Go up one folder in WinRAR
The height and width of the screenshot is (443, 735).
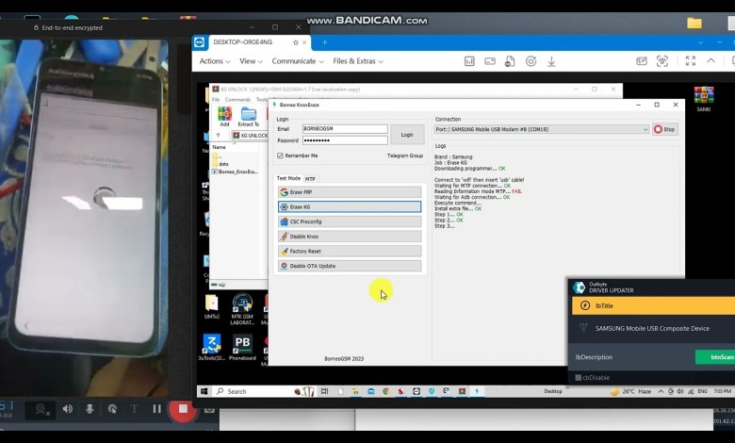tap(218, 136)
